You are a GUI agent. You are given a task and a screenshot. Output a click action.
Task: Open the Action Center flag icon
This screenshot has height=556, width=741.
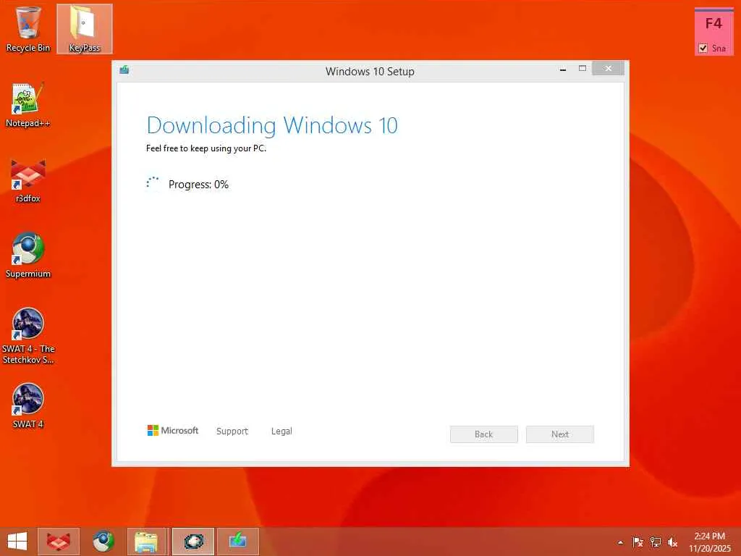[638, 542]
